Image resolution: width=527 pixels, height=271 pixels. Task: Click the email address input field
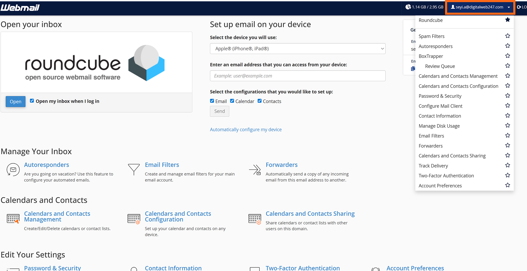(298, 76)
